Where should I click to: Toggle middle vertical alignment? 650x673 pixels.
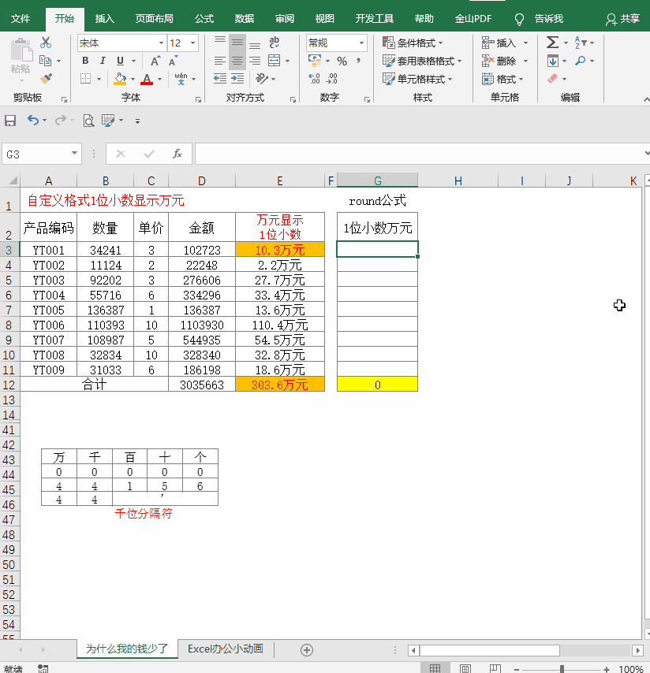point(237,43)
